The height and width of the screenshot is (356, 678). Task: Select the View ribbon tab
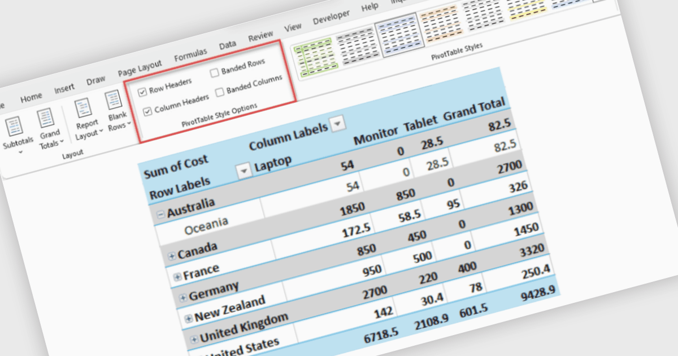(293, 27)
